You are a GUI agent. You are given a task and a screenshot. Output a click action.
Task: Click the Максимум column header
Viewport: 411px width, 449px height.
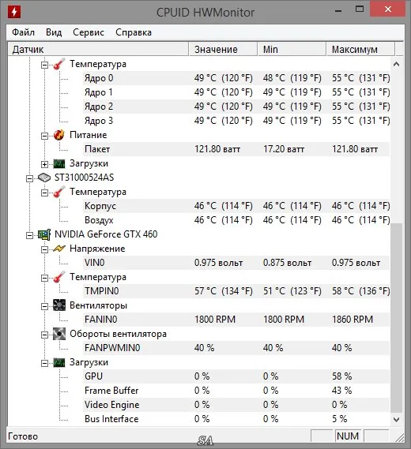[x=360, y=49]
